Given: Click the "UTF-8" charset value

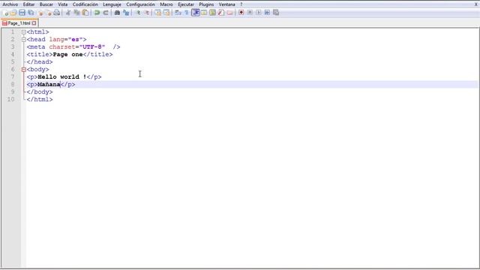Looking at the screenshot, I should pyautogui.click(x=92, y=46).
